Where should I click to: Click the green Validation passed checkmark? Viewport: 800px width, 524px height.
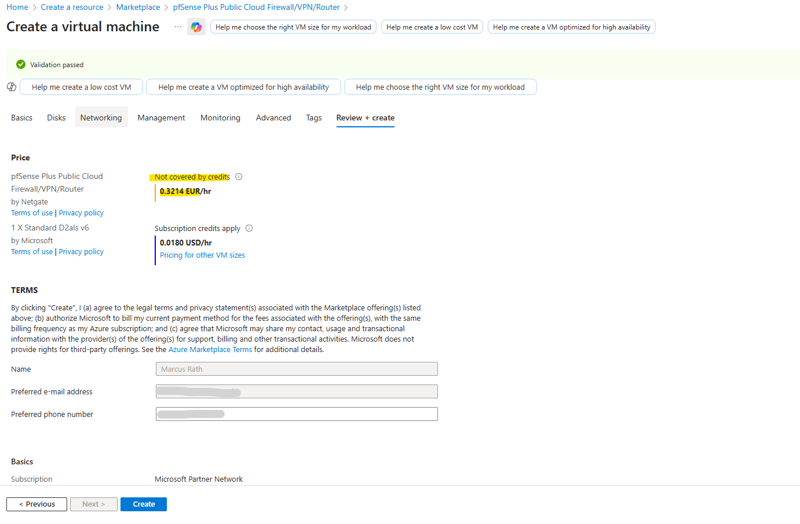21,64
